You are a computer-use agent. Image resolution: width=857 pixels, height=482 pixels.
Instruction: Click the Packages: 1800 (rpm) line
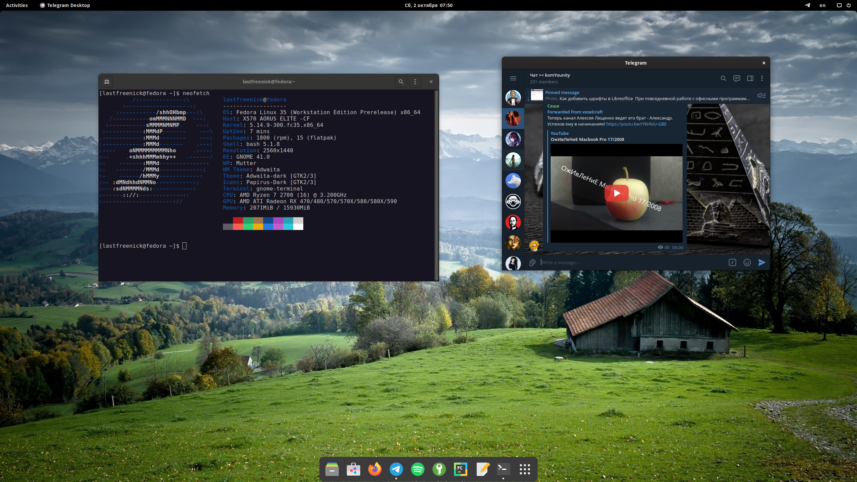(280, 138)
